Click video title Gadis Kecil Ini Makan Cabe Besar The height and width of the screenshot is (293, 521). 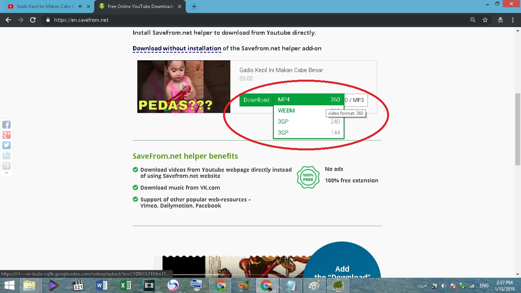(x=281, y=70)
